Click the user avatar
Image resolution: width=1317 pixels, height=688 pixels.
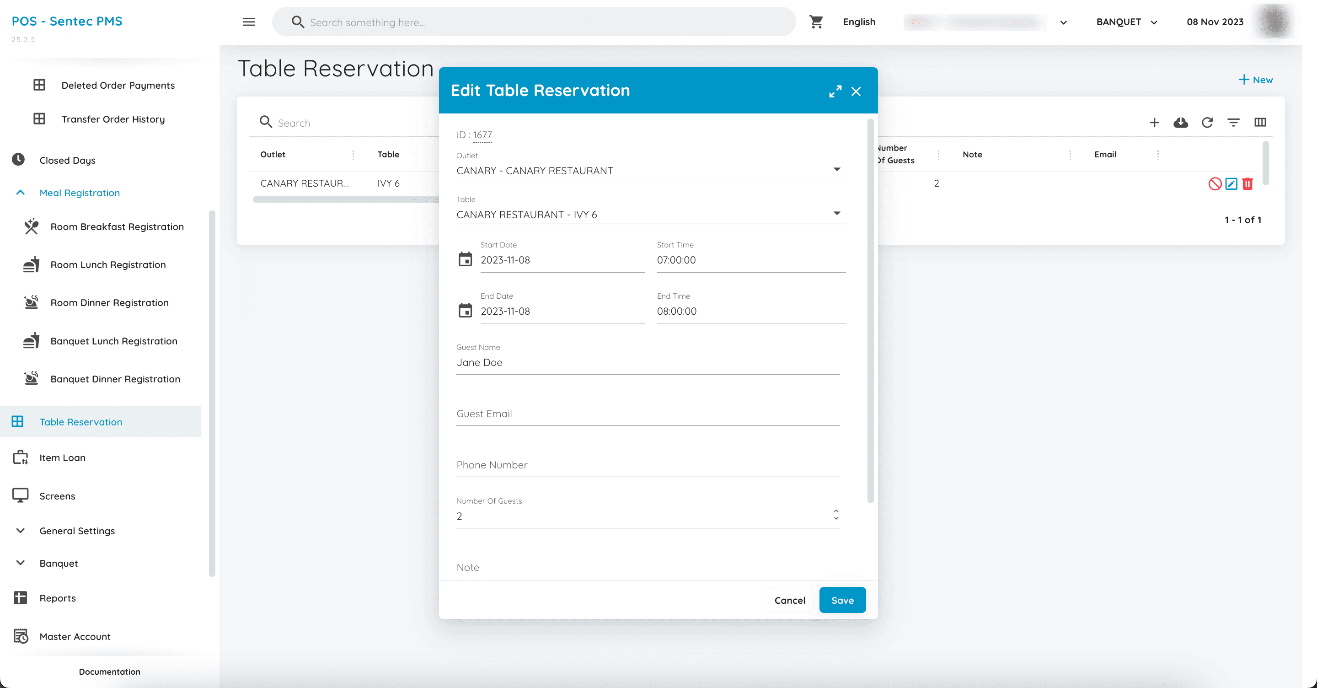tap(1274, 21)
